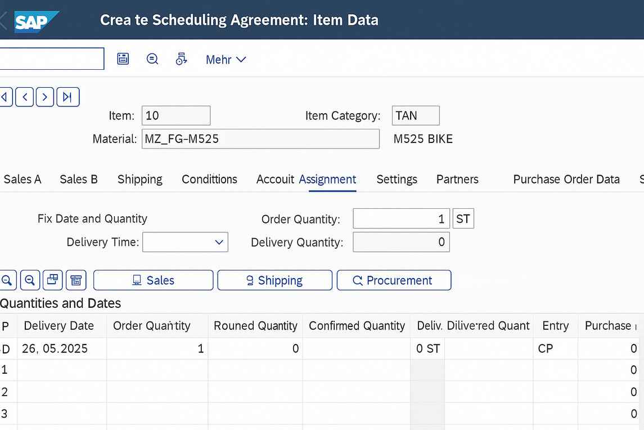The image size is (644, 430).
Task: Click the Entry column header
Action: (555, 326)
